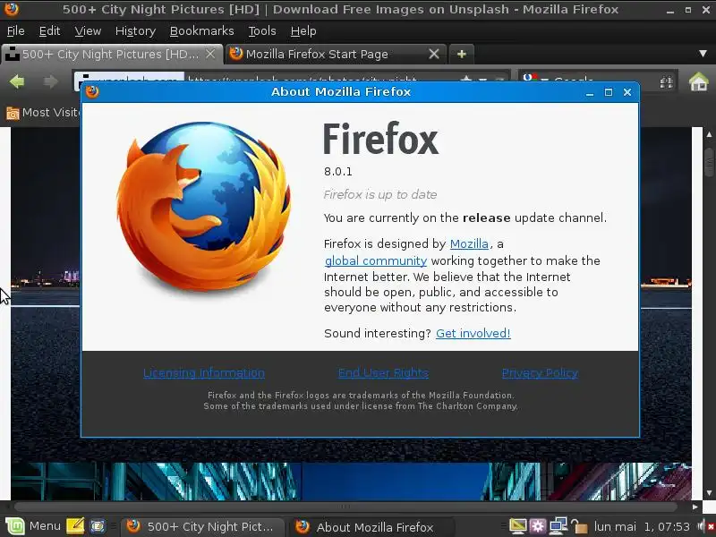Image resolution: width=716 pixels, height=537 pixels.
Task: Launch the yellow notes icon in taskbar
Action: [75, 526]
